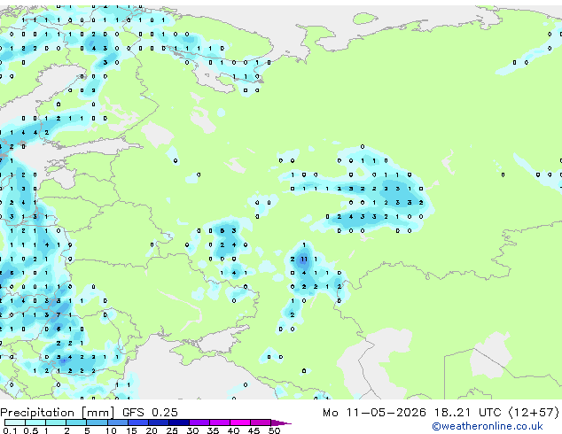
Task: Select the 20–25 mm legend color swatch
Action: click(159, 422)
